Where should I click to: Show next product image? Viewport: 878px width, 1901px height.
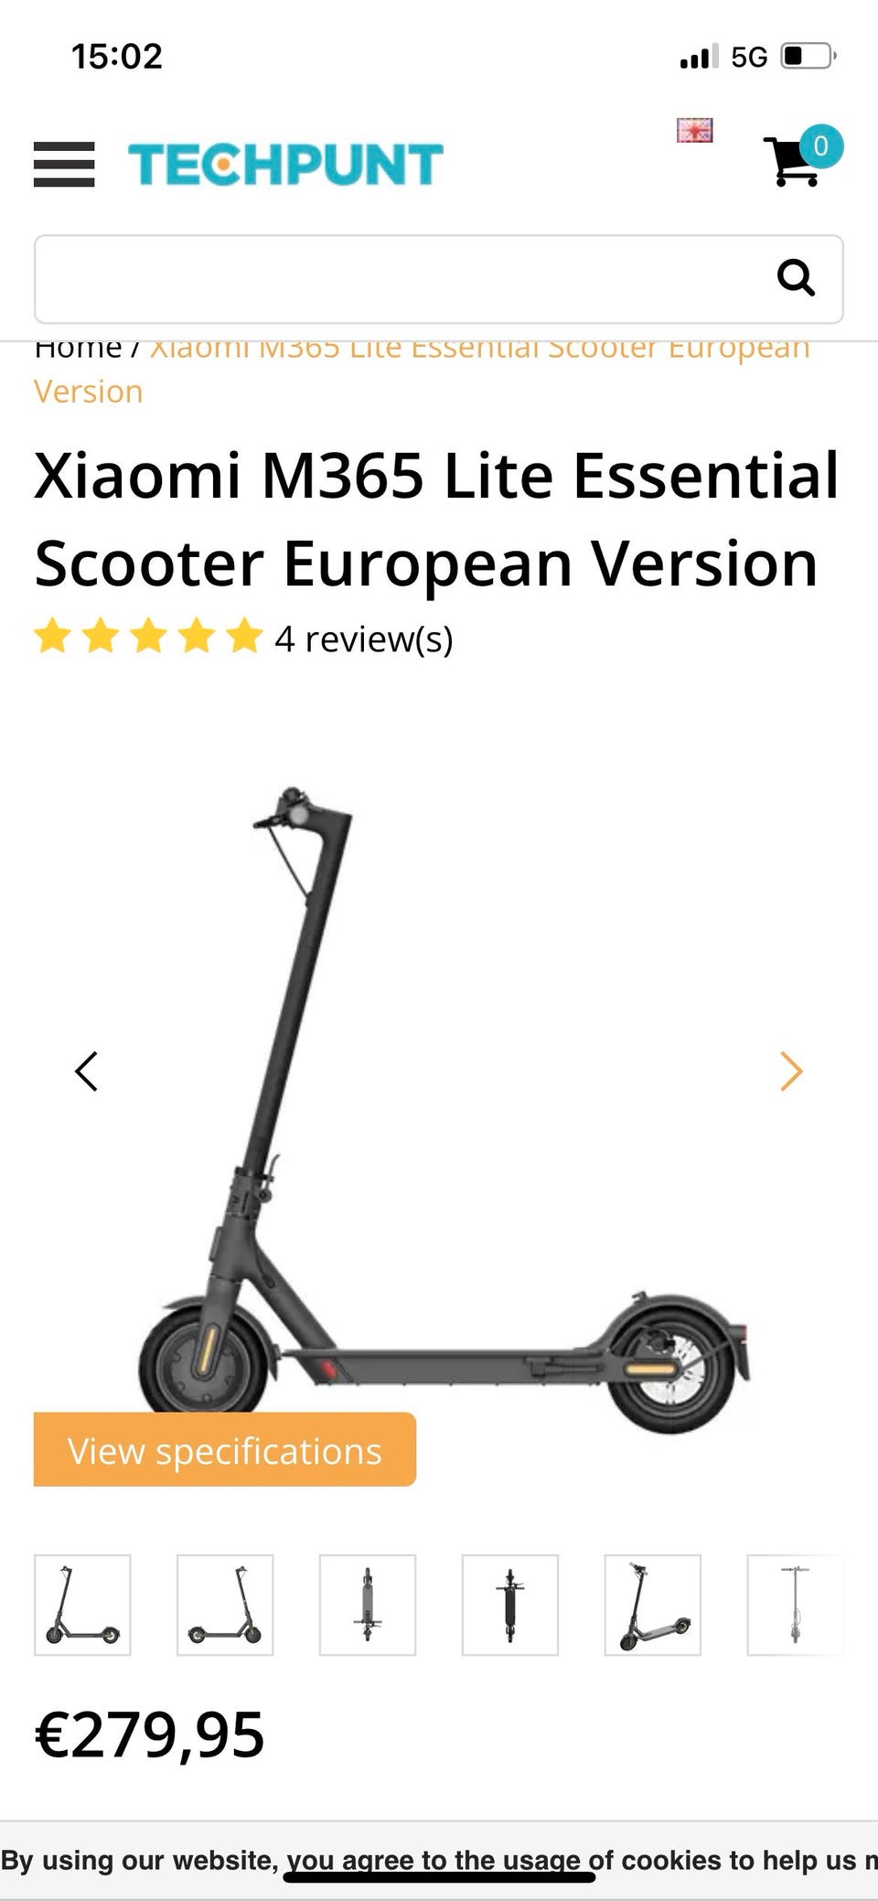pyautogui.click(x=791, y=1071)
